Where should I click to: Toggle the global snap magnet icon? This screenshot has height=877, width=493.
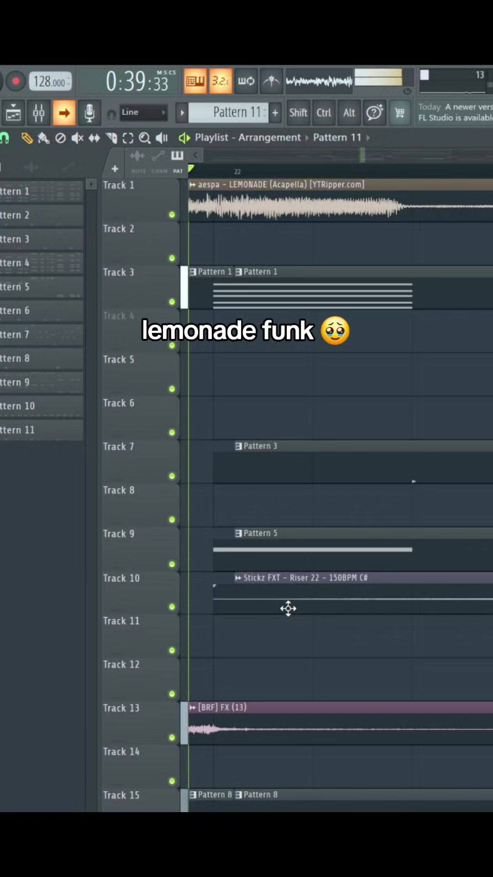tap(111, 115)
